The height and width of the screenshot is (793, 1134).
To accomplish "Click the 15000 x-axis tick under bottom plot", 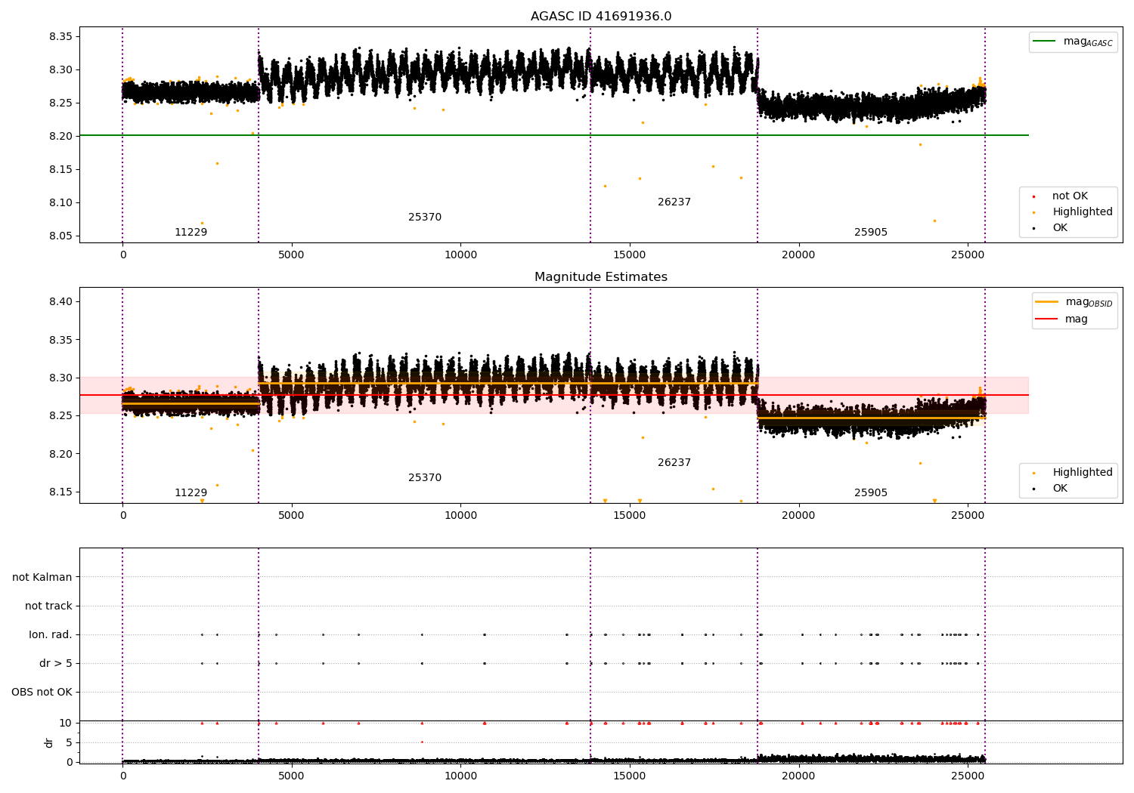I will 630,776.
